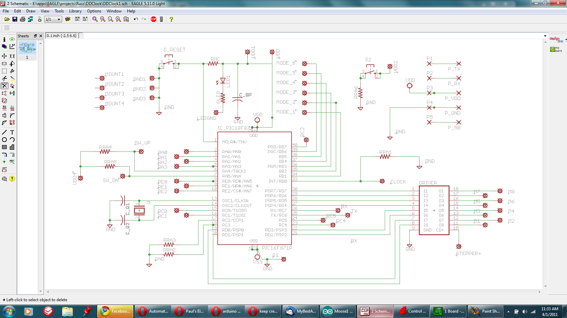Run the ERC check with the exclamation icon

tap(12, 179)
